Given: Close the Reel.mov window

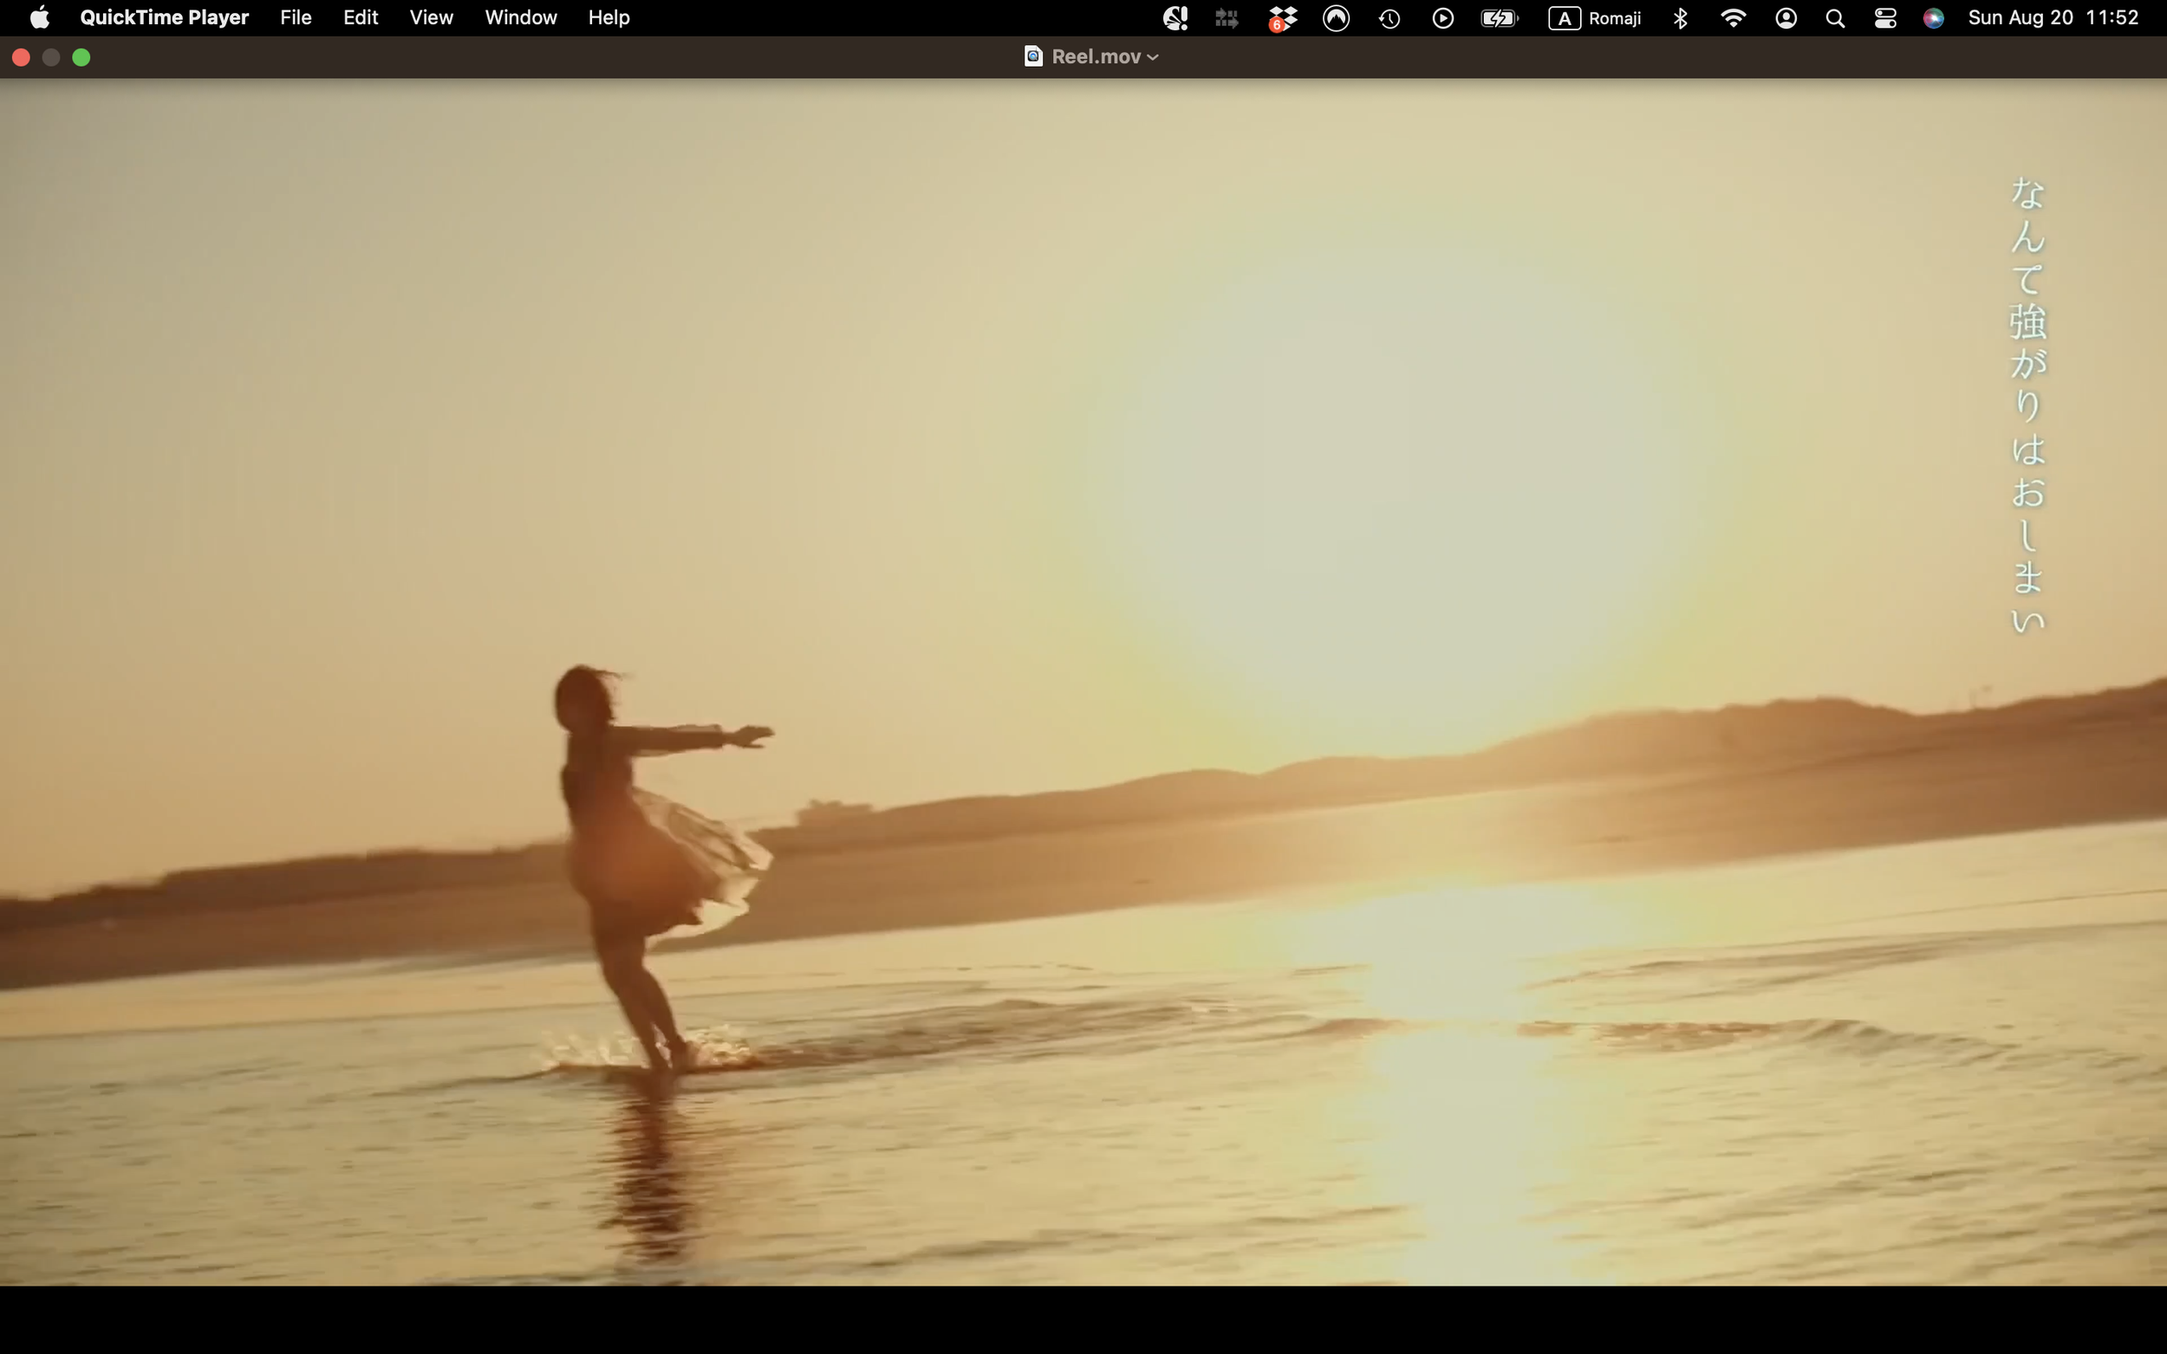Looking at the screenshot, I should (x=22, y=57).
